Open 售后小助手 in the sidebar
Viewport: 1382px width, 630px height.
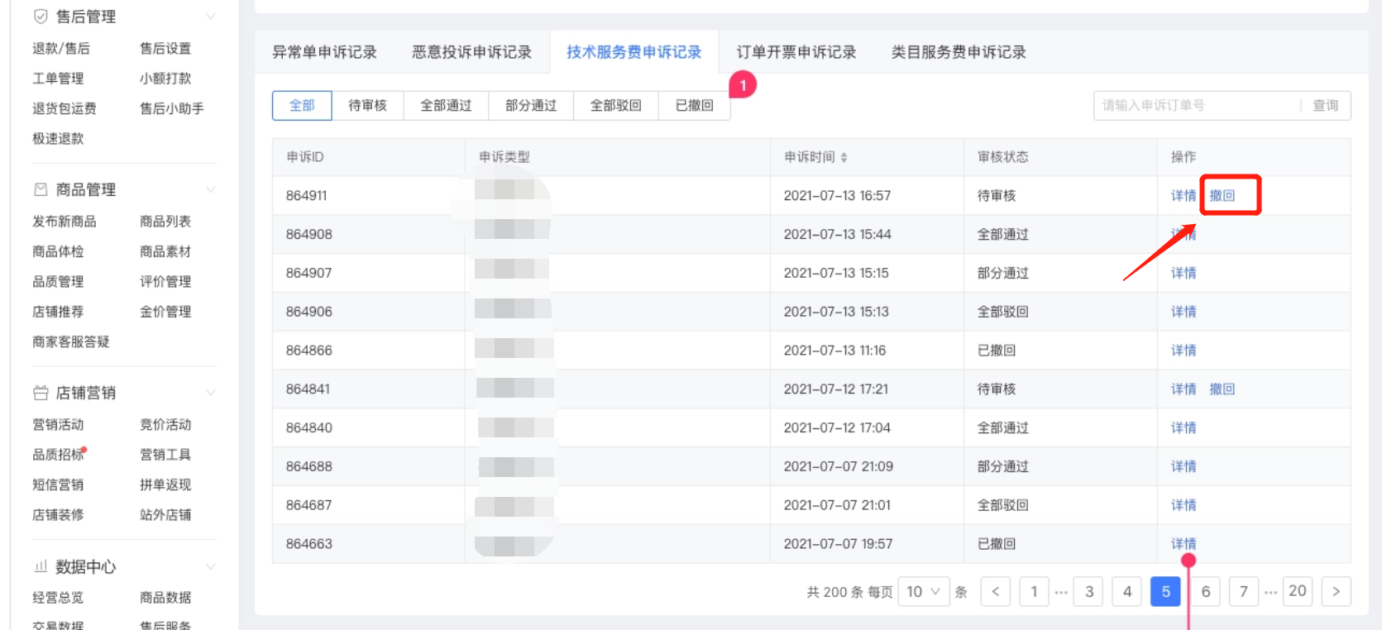[172, 108]
